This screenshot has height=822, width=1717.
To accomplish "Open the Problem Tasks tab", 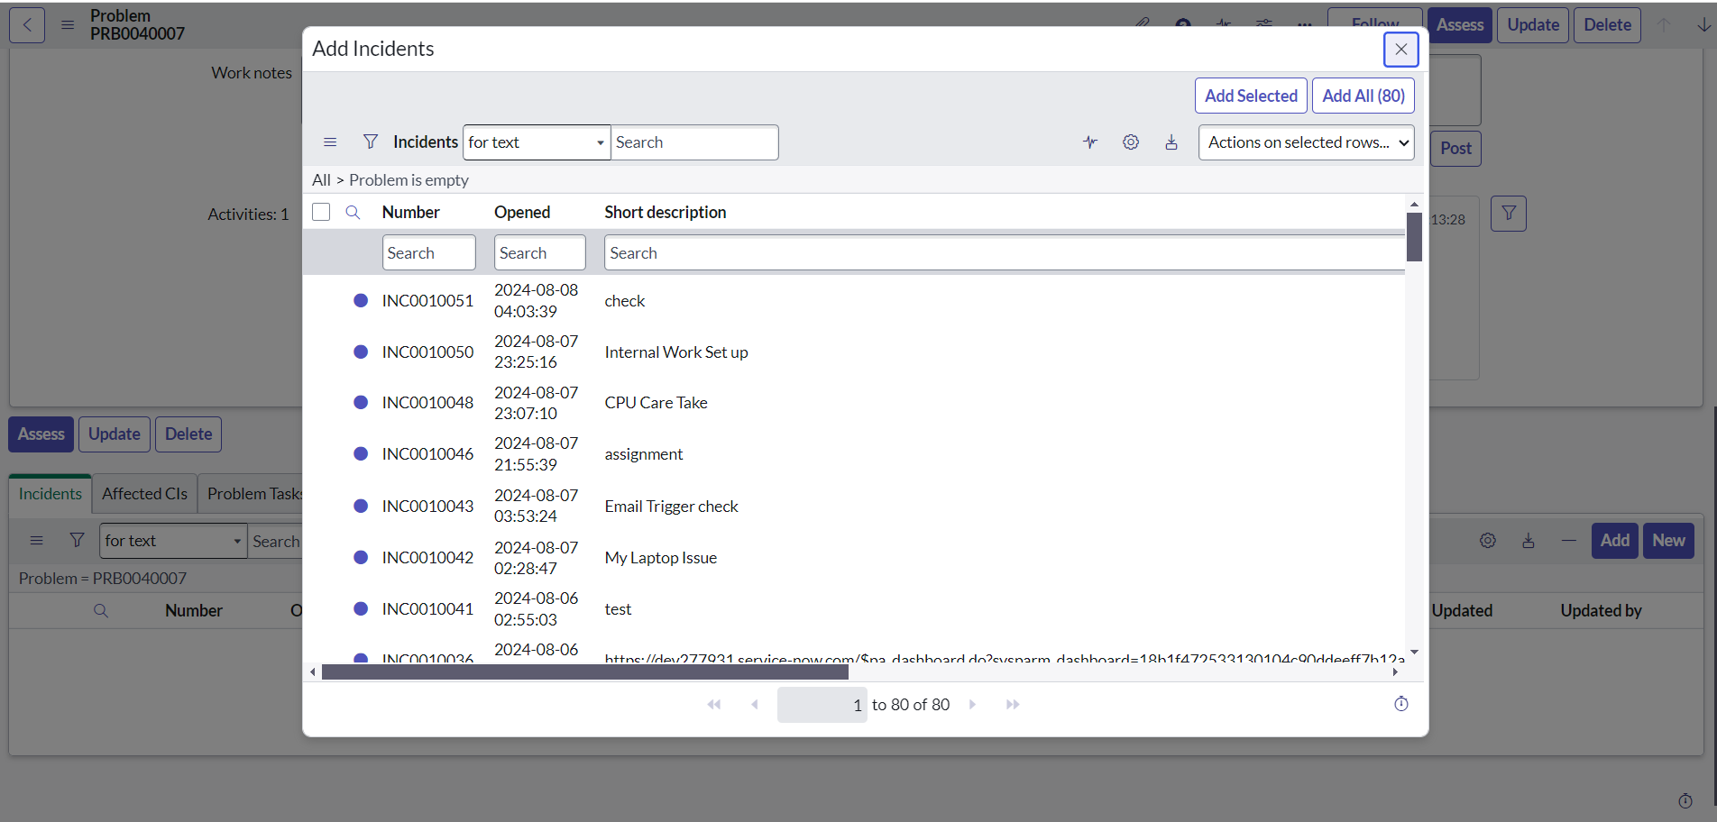I will pos(255,494).
